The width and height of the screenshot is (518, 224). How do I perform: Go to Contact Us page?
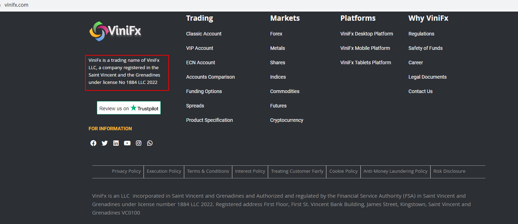[x=420, y=91]
